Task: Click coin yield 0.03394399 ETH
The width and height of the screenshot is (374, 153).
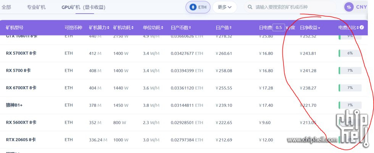Action: pyautogui.click(x=187, y=71)
